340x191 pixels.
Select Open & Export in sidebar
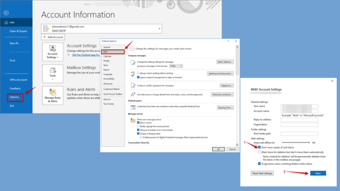pyautogui.click(x=18, y=31)
